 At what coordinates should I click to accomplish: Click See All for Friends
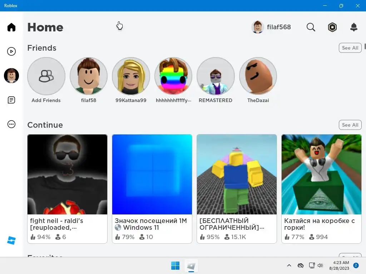tap(350, 48)
